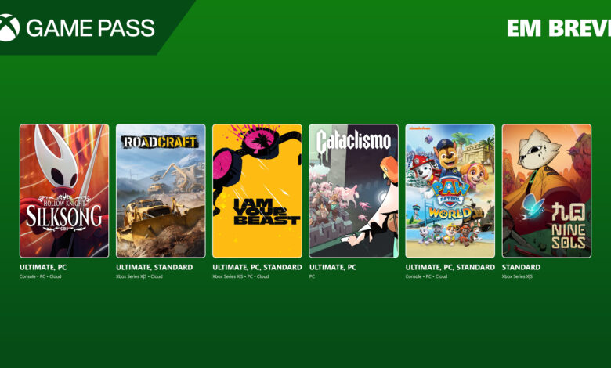Open the RoadCraft game cover
Screen dimensions: 611x368
point(161,191)
